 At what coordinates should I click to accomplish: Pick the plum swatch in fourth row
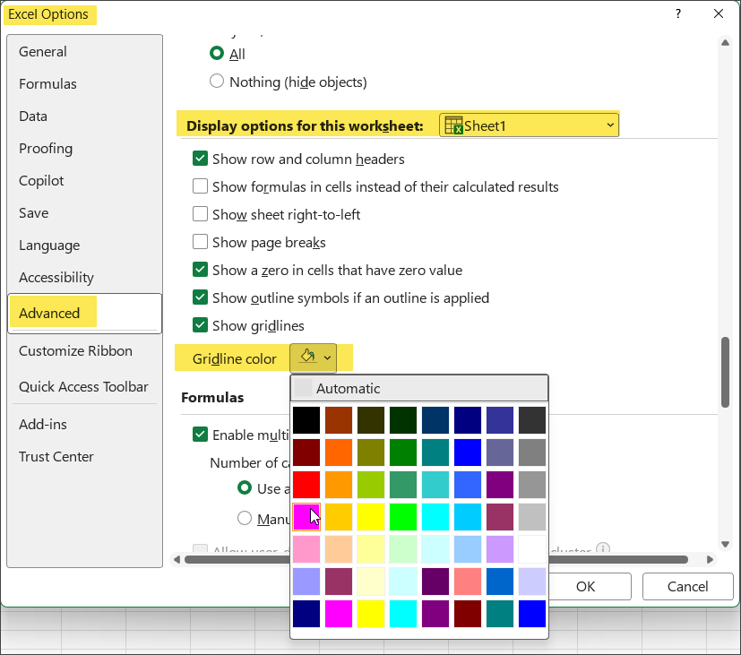(x=500, y=517)
